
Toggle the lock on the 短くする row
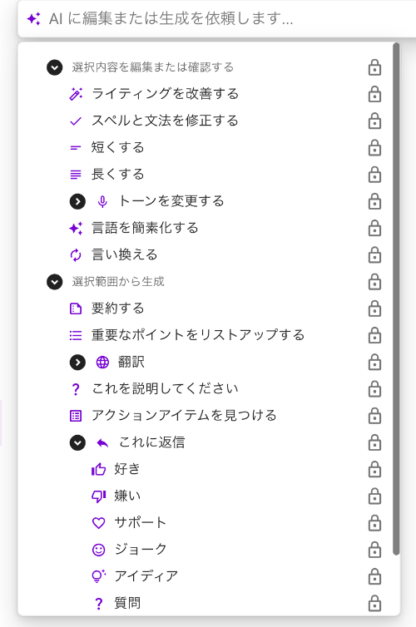click(374, 147)
